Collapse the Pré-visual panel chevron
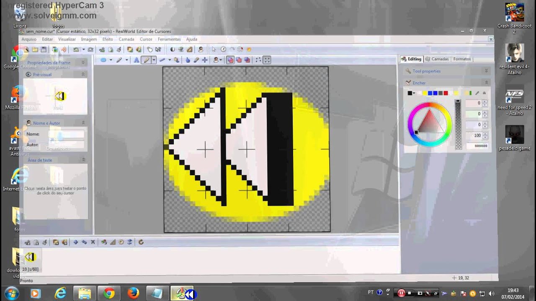The height and width of the screenshot is (301, 536). coord(83,74)
